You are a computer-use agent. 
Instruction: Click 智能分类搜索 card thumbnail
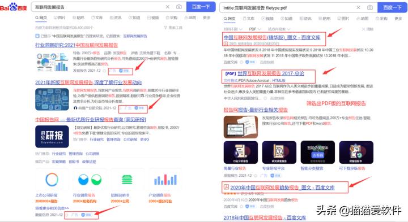pyautogui.click(x=318, y=153)
